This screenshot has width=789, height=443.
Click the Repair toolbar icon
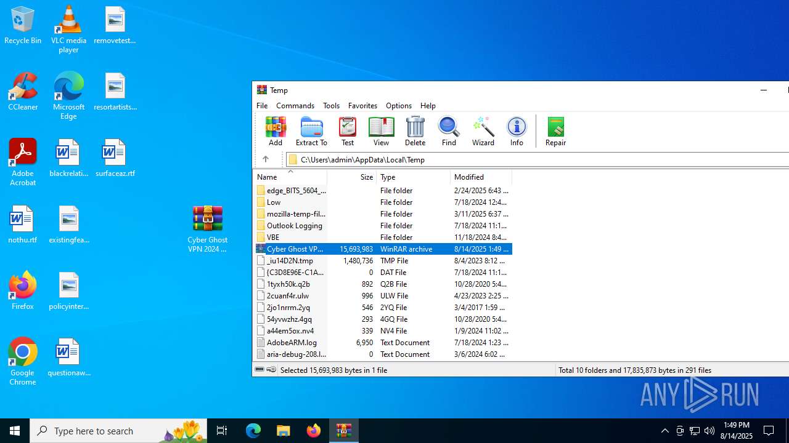click(x=555, y=132)
